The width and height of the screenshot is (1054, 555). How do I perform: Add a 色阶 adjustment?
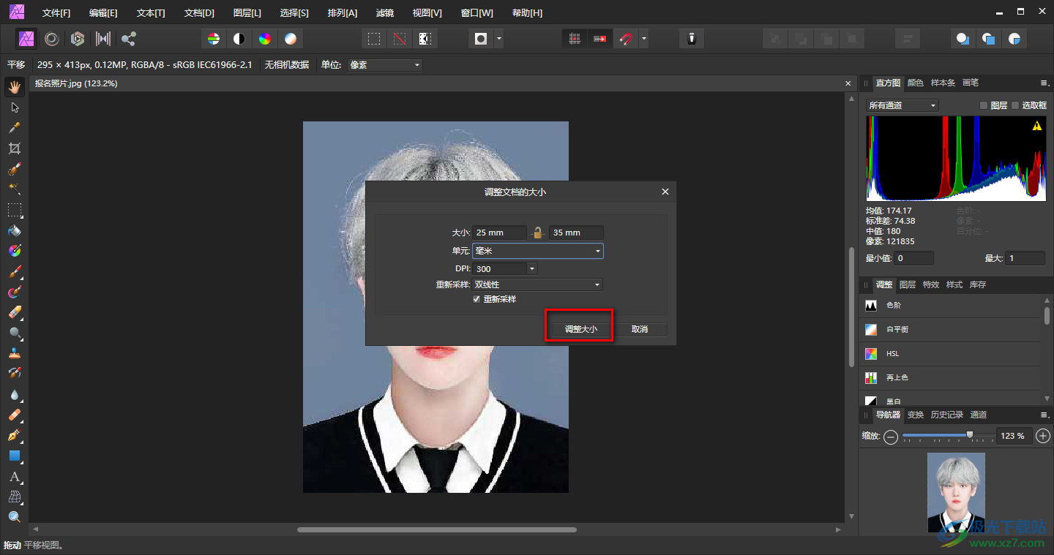949,306
